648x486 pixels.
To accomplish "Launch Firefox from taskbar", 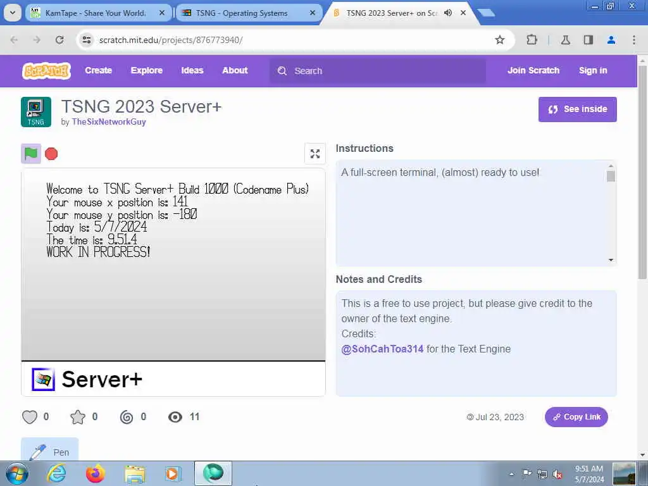I will pyautogui.click(x=95, y=473).
